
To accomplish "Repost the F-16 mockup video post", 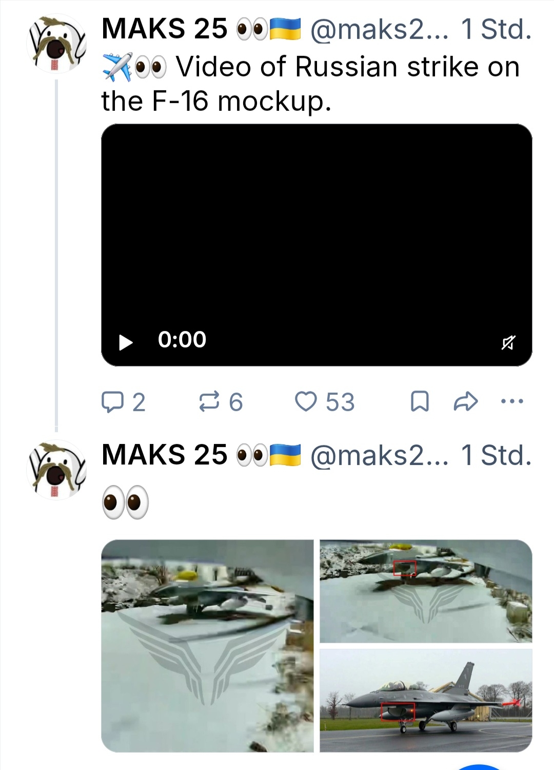I will coord(209,401).
